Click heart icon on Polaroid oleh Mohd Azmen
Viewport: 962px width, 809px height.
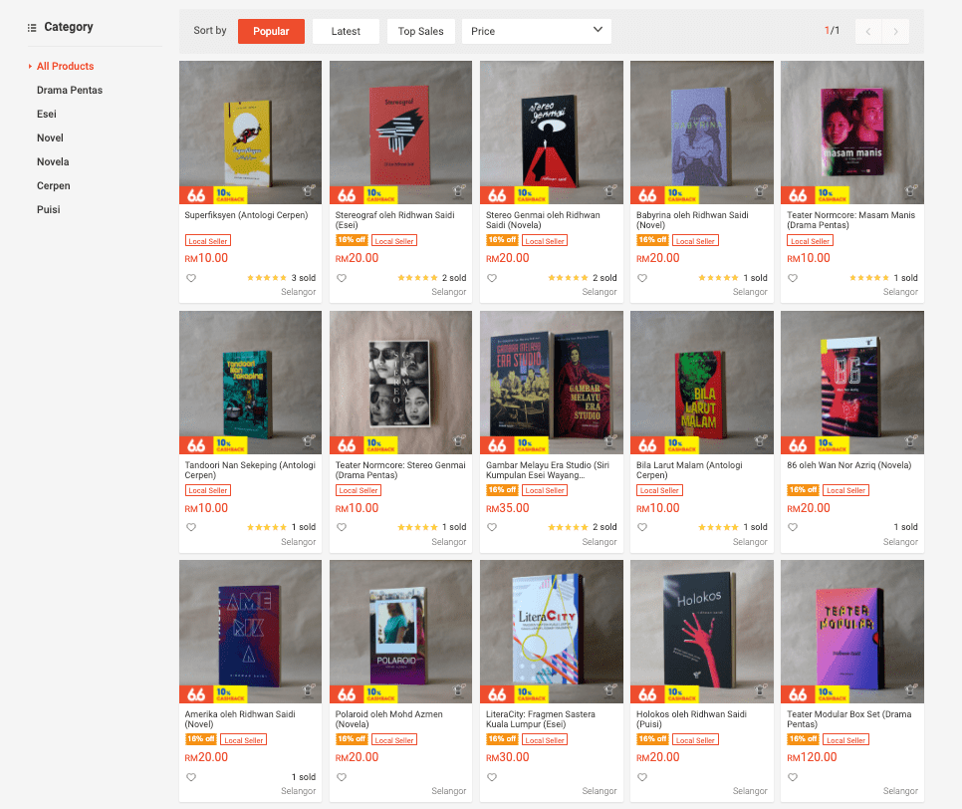(x=342, y=777)
